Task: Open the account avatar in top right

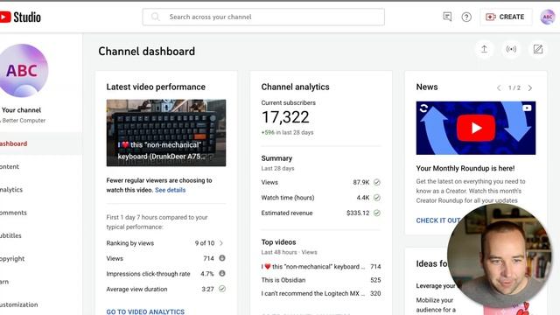Action: click(548, 17)
